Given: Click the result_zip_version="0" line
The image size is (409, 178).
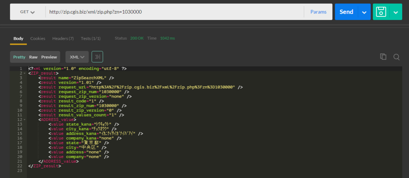Looking at the screenshot, I should pyautogui.click(x=80, y=110).
